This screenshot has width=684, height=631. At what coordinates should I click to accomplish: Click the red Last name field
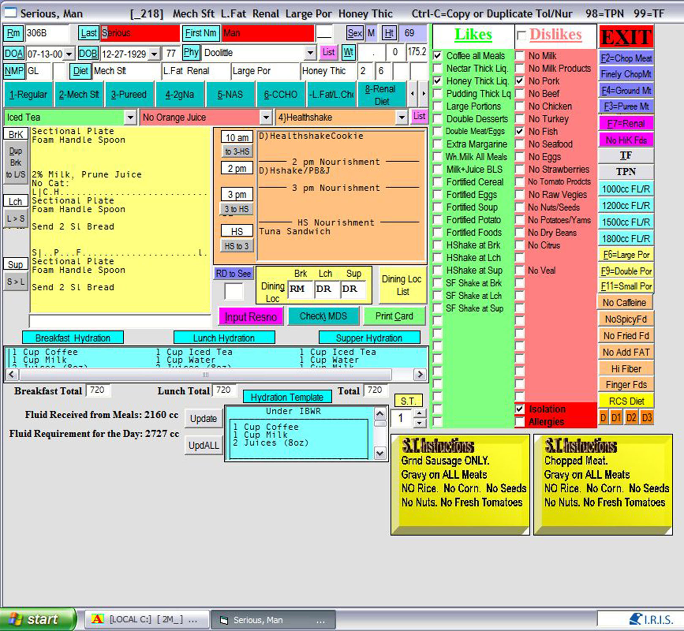click(141, 33)
